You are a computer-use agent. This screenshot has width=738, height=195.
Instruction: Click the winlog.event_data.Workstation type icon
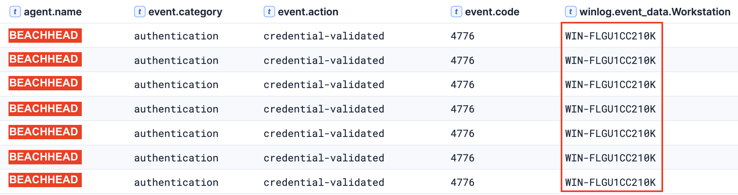(571, 12)
